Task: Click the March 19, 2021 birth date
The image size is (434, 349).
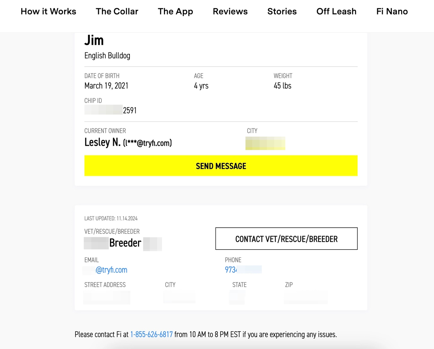Action: click(x=106, y=86)
